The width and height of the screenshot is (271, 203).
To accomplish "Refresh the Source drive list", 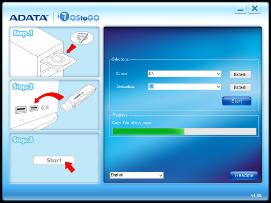I will (241, 74).
